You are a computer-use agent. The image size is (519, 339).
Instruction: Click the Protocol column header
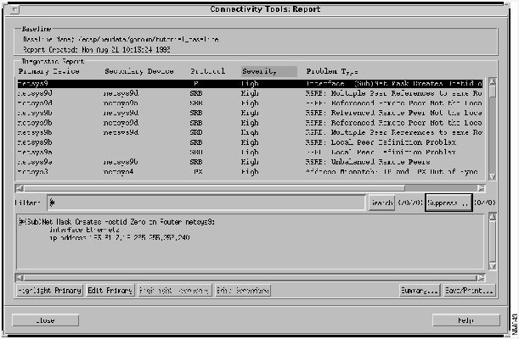(207, 72)
